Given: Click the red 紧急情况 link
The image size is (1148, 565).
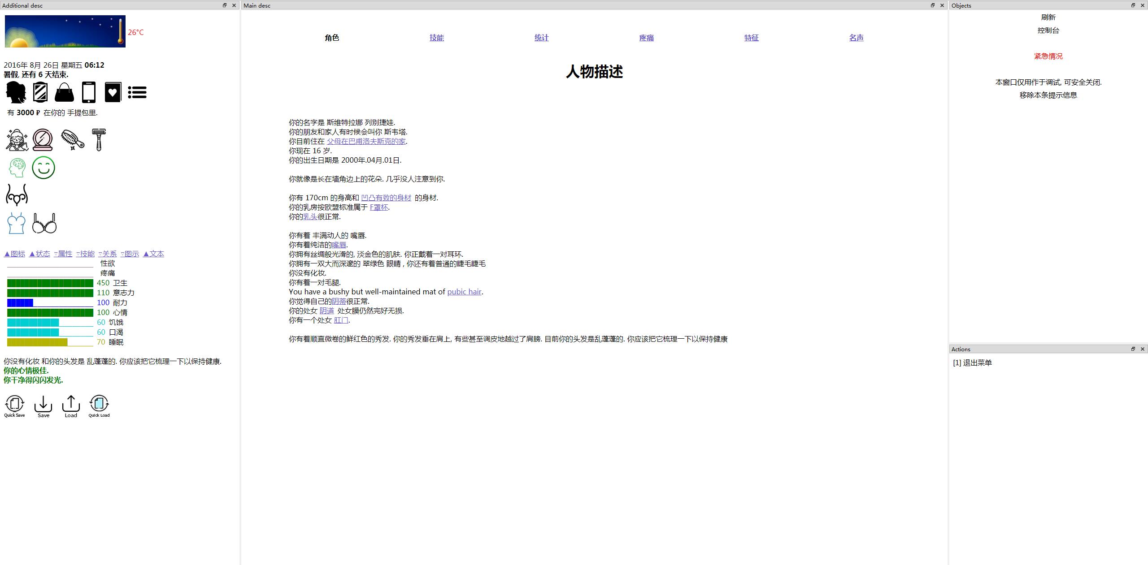Looking at the screenshot, I should coord(1048,56).
